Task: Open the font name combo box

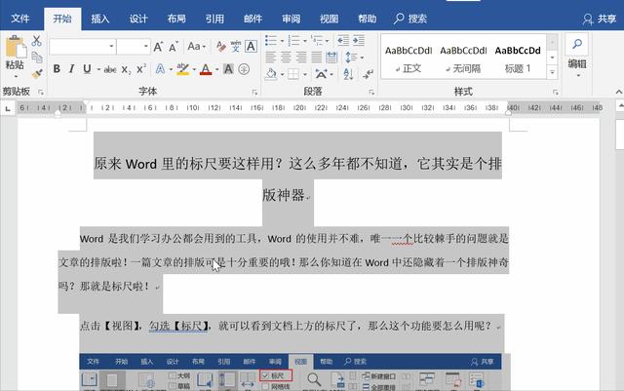Action: point(82,47)
